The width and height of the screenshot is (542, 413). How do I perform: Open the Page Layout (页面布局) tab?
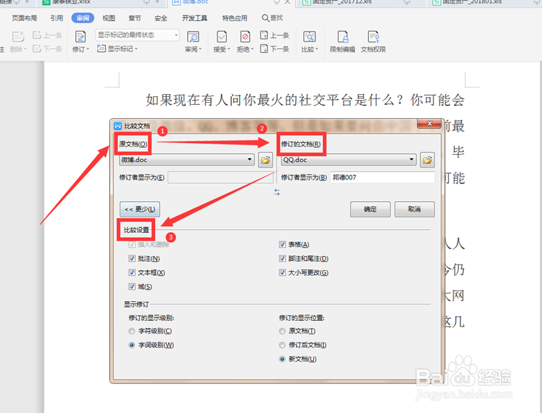(24, 18)
